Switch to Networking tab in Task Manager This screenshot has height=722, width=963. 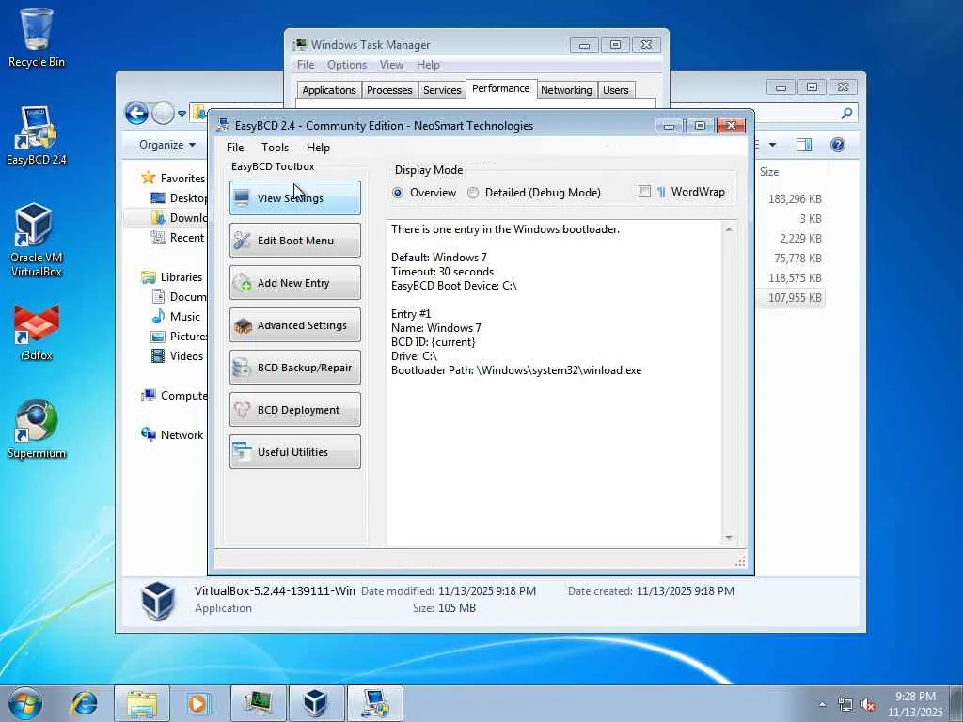coord(566,90)
